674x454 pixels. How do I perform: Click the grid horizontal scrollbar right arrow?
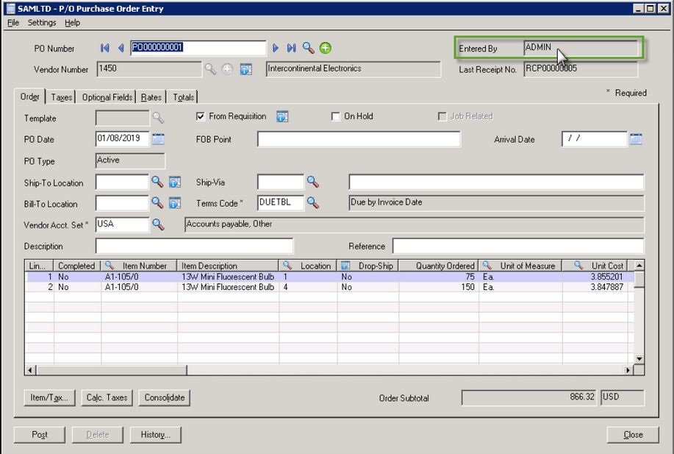(x=628, y=371)
